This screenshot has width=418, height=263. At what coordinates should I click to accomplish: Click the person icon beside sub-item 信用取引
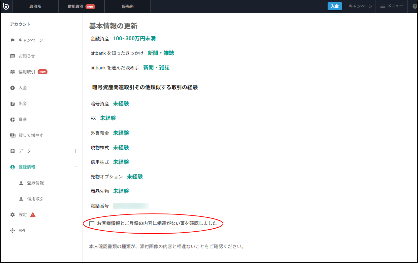pos(21,199)
